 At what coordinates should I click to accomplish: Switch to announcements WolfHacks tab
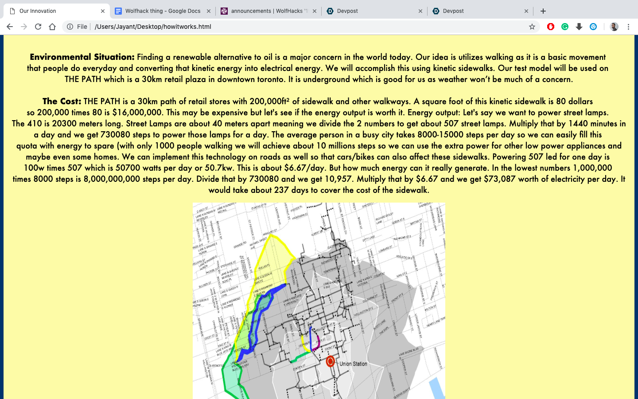[x=269, y=11]
